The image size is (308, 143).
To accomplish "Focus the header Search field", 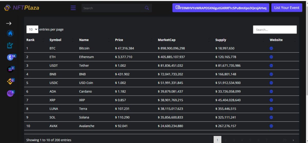I will [x=113, y=8].
